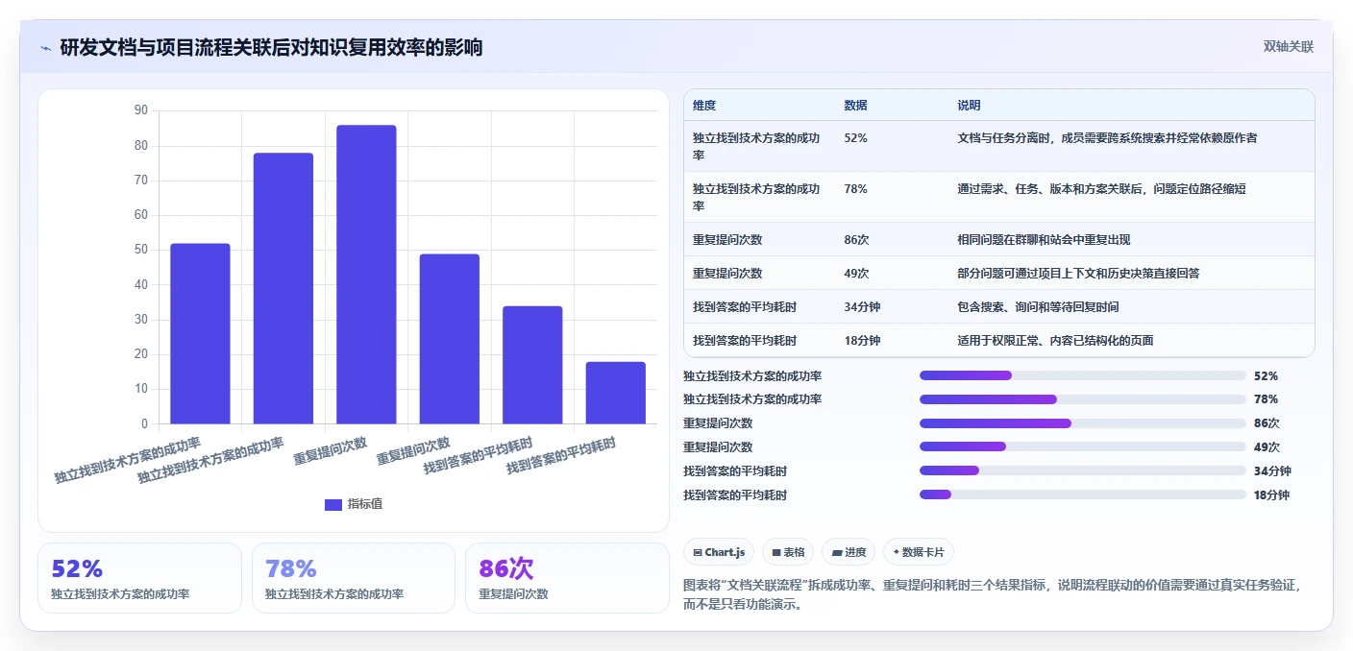This screenshot has width=1353, height=651.
Task: Select the 数据卡片 chip
Action: (x=919, y=552)
